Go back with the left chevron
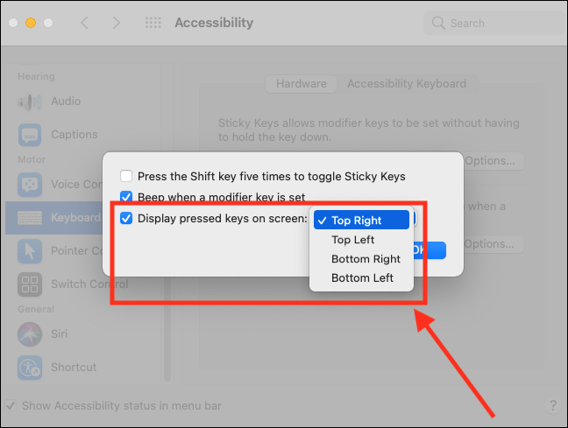 (84, 23)
